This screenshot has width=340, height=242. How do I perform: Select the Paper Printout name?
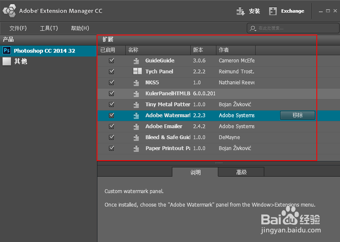click(167, 148)
